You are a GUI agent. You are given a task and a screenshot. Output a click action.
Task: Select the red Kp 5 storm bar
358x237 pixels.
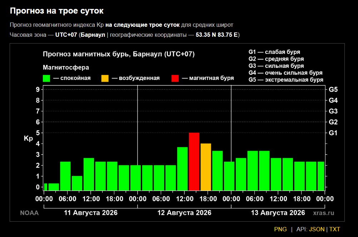194,161
